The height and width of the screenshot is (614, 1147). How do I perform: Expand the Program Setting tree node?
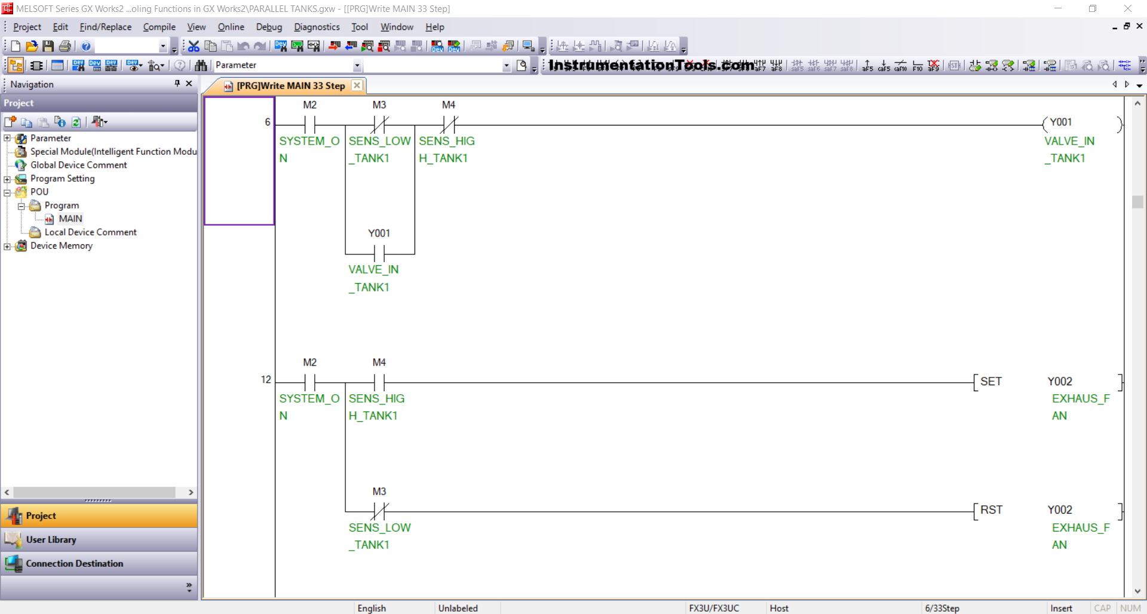point(7,179)
